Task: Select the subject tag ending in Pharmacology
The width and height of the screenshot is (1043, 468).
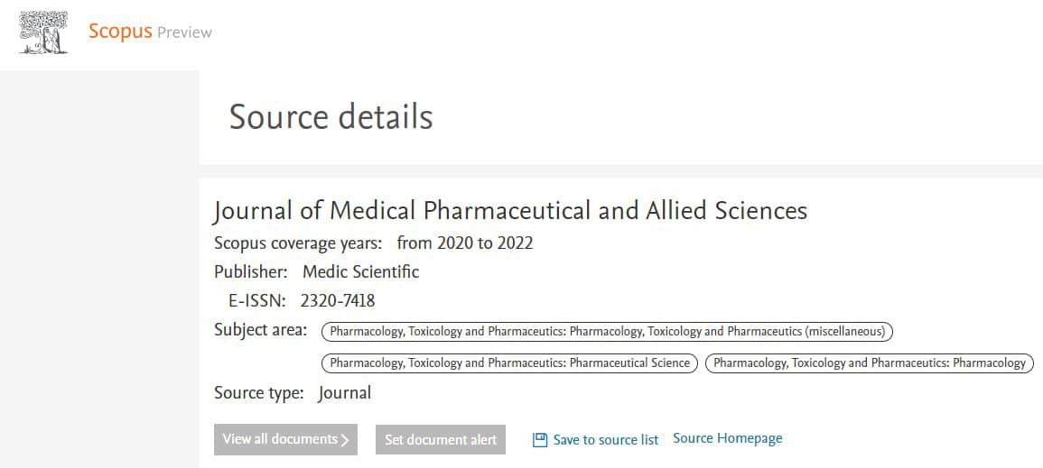Action: [869, 362]
